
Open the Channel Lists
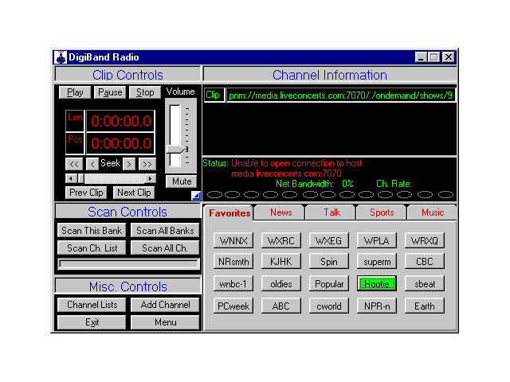(92, 305)
